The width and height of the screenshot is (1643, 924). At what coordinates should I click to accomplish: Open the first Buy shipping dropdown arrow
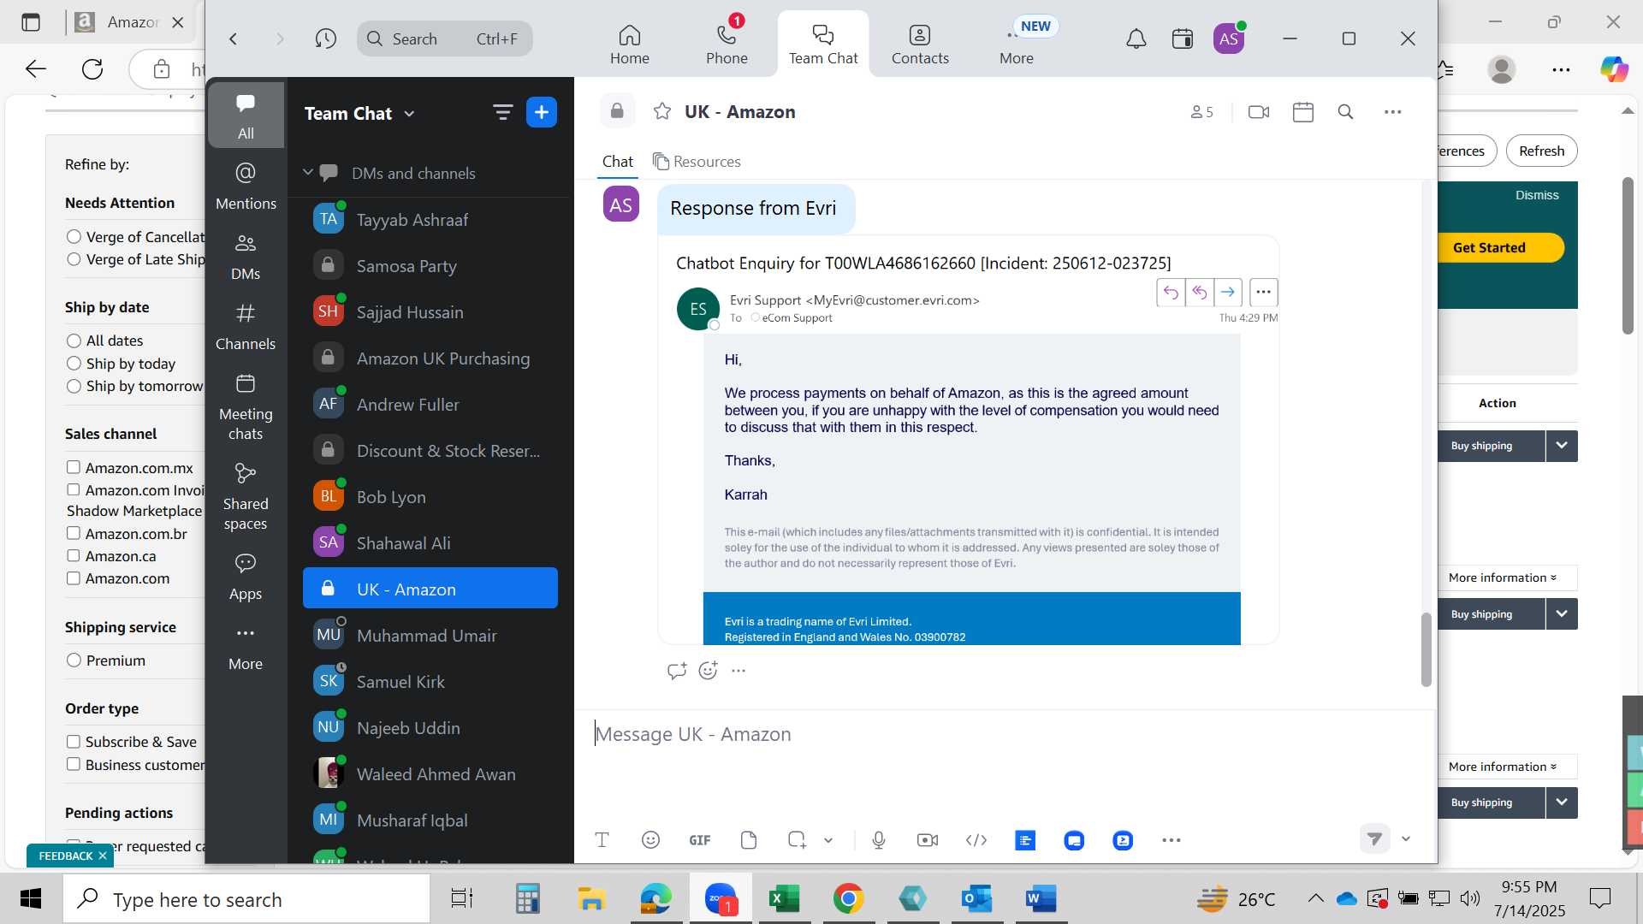click(x=1562, y=446)
